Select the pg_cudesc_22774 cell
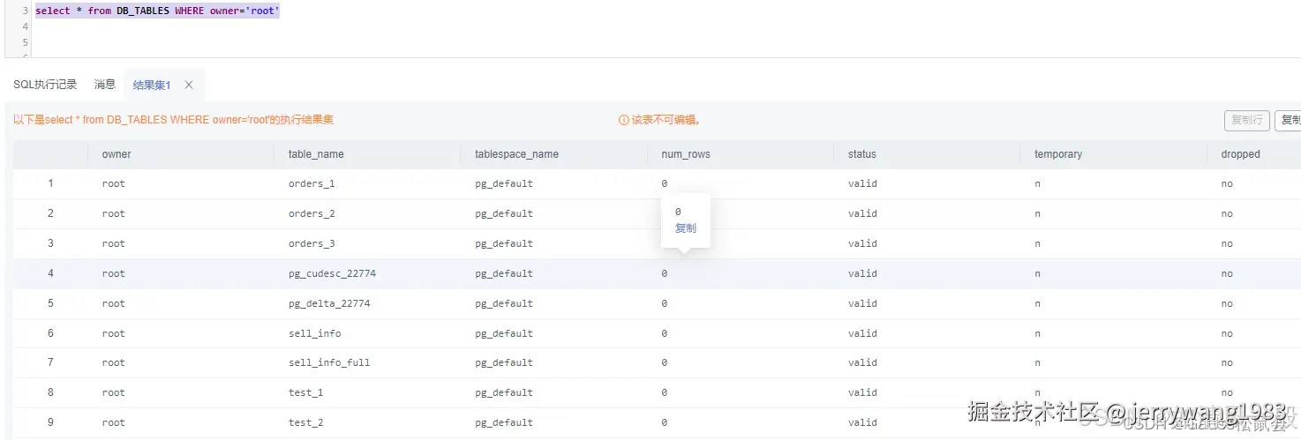 332,274
